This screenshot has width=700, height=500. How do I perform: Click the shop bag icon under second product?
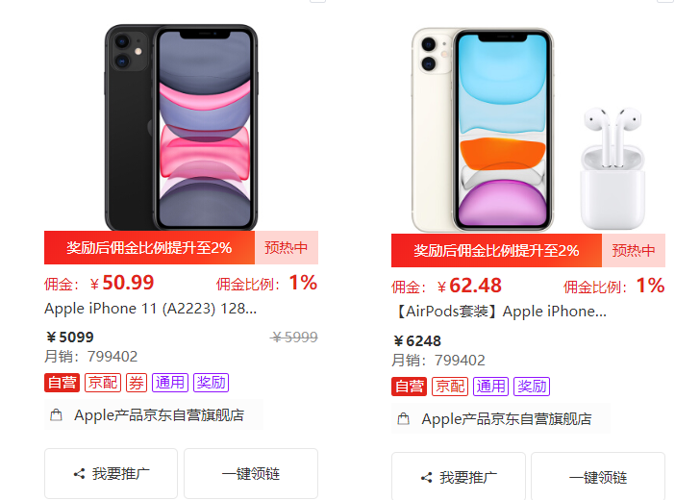coord(403,419)
